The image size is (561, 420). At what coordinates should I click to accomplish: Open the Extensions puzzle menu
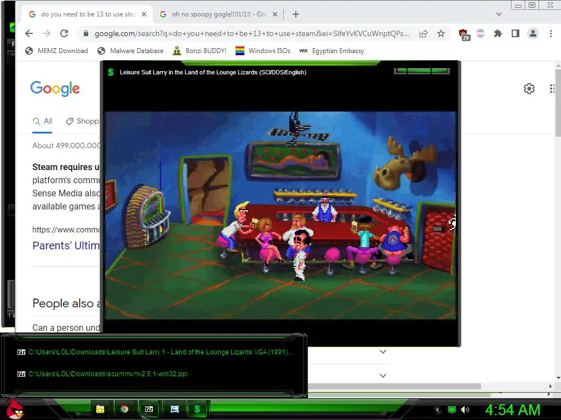pyautogui.click(x=497, y=33)
